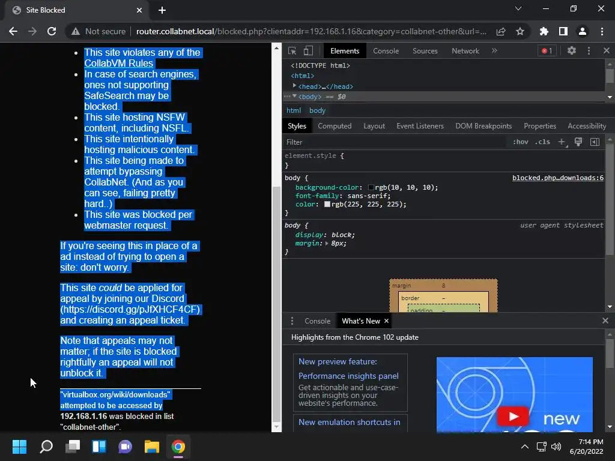
Task: Select the html breadcrumb
Action: tap(293, 110)
